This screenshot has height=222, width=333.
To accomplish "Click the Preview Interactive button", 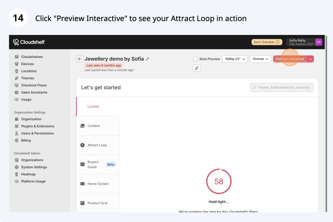I will [x=290, y=59].
